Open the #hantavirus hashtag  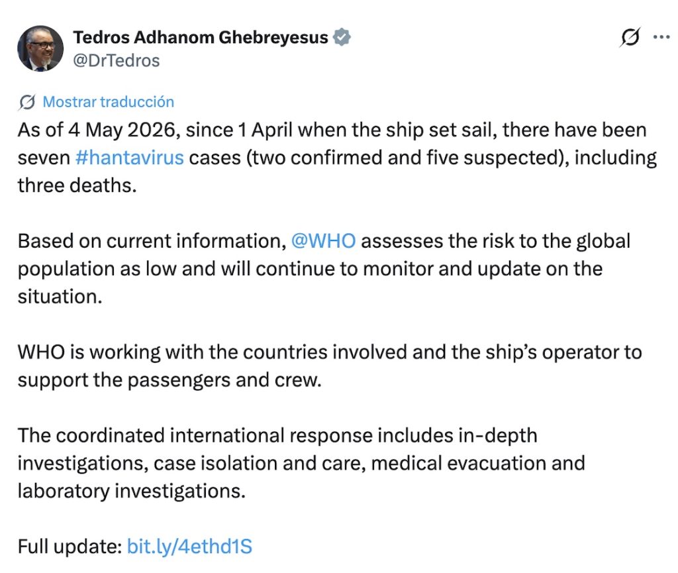coord(129,158)
